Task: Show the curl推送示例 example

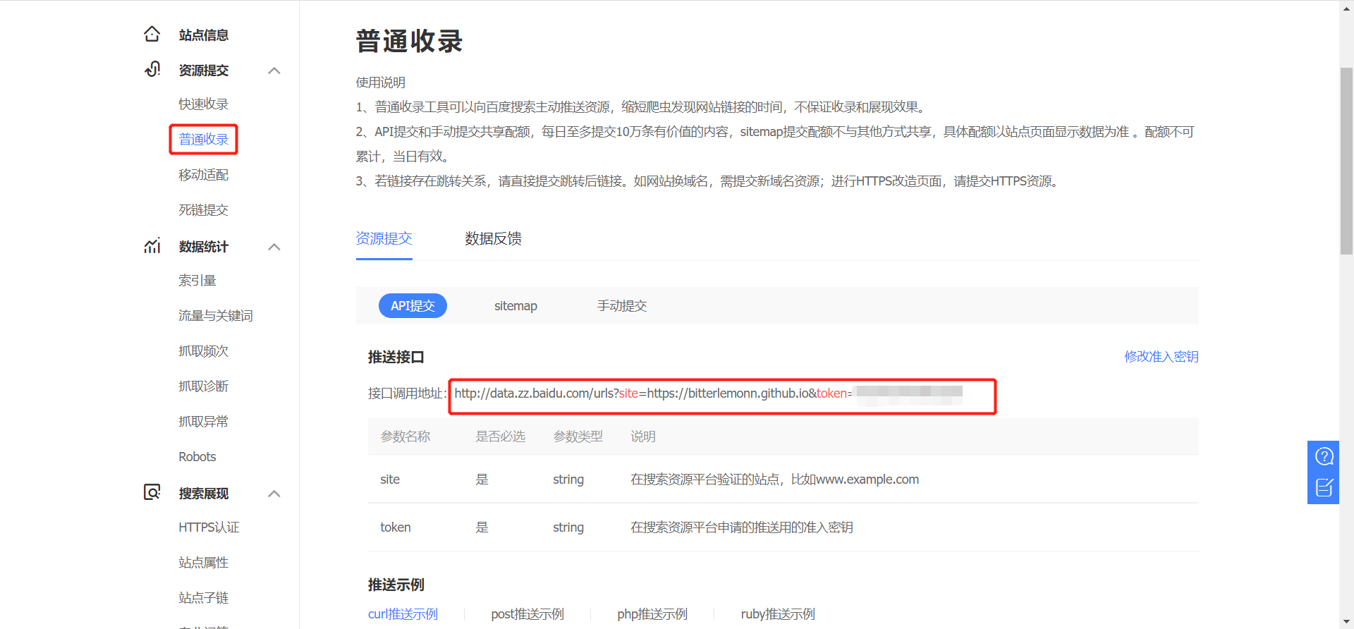Action: click(x=403, y=614)
